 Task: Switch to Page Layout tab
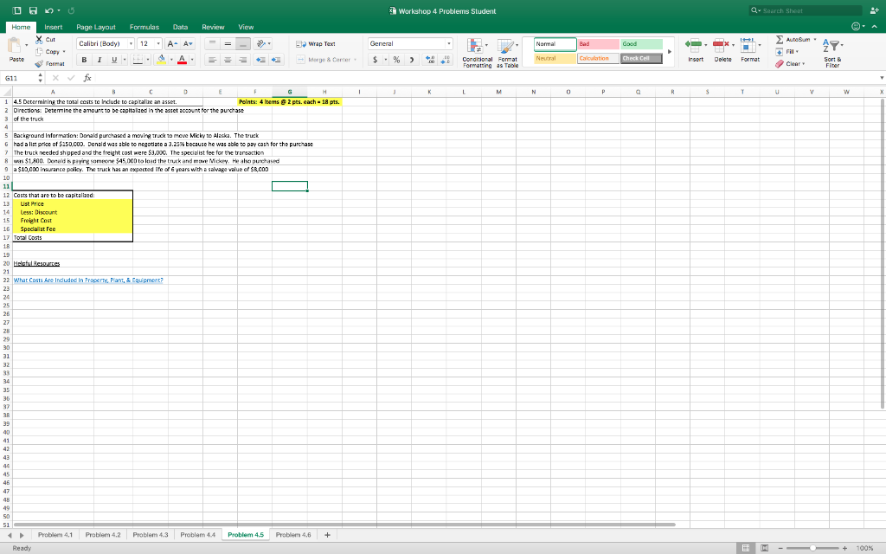pos(95,27)
